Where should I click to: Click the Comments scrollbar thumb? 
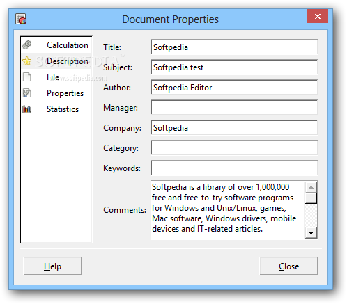(x=311, y=198)
